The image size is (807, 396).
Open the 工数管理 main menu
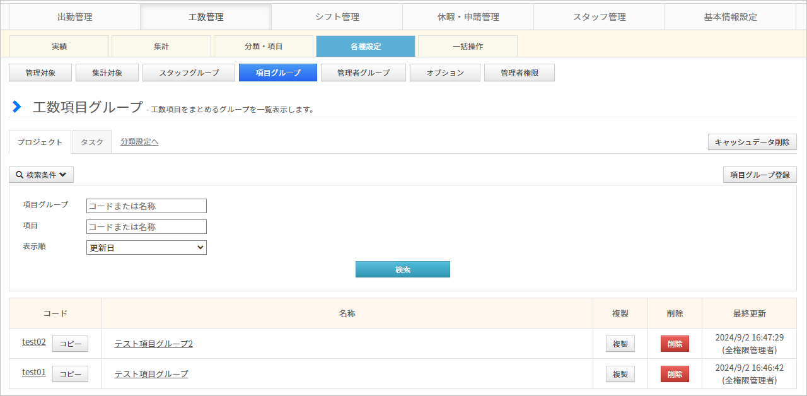206,17
